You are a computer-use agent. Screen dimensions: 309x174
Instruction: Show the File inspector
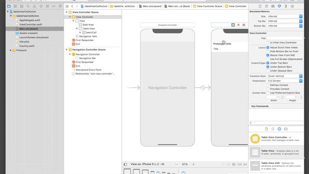coord(260,6)
